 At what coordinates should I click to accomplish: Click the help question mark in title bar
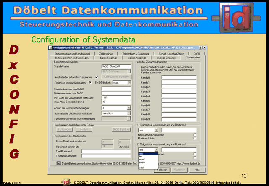[x=200, y=47]
